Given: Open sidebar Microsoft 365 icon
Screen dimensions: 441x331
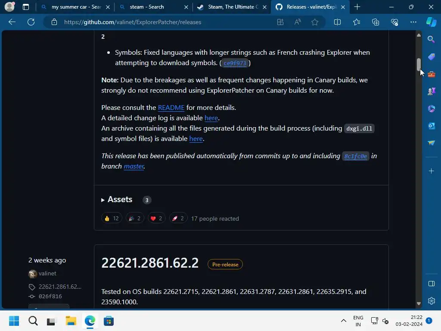Looking at the screenshot, I should [431, 109].
